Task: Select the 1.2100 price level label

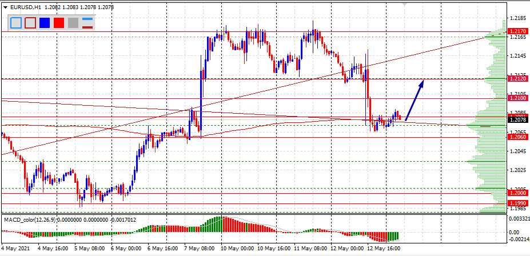Action: 517,98
